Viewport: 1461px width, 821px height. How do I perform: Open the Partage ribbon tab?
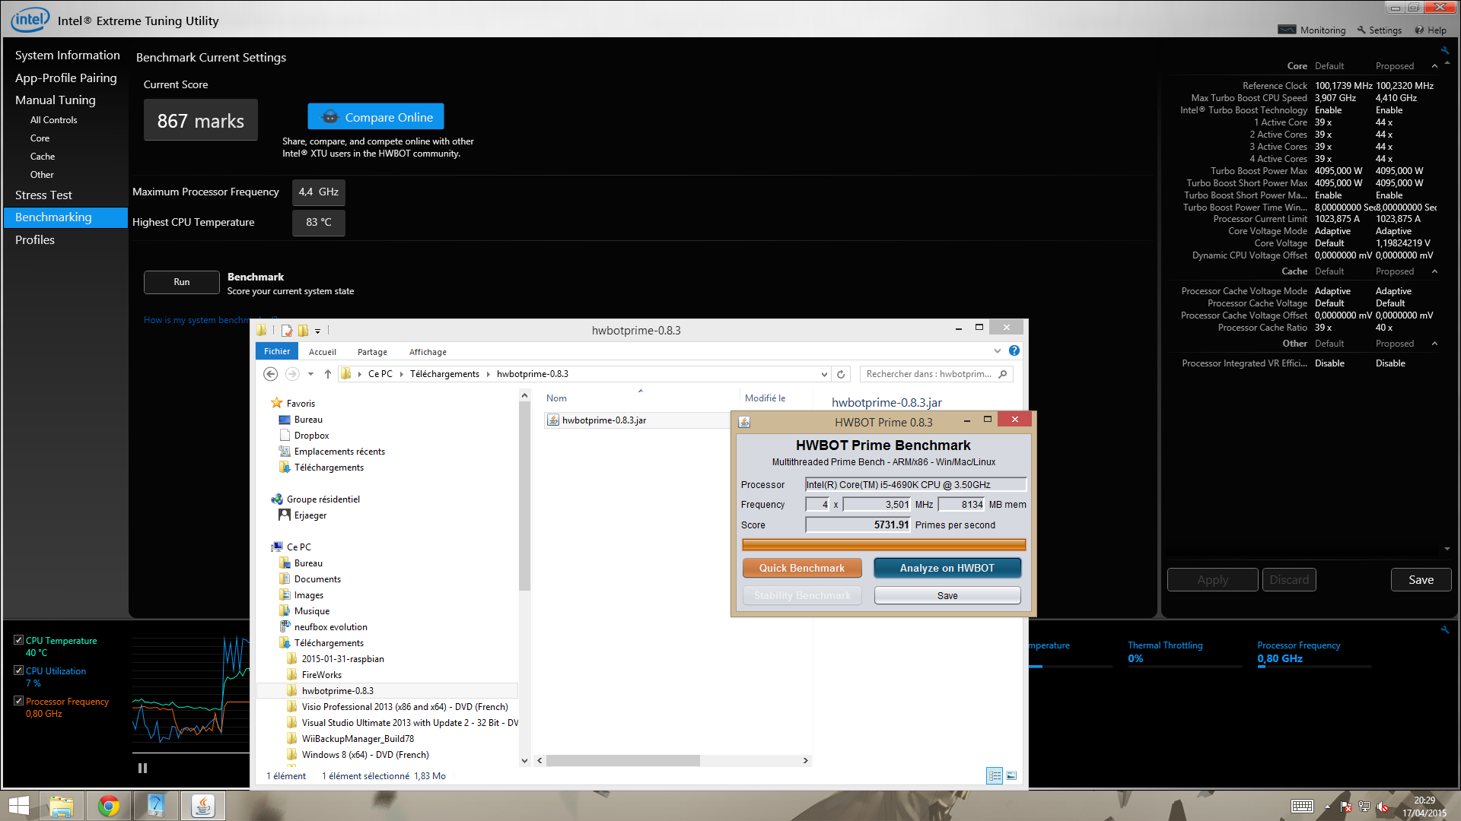tap(372, 352)
